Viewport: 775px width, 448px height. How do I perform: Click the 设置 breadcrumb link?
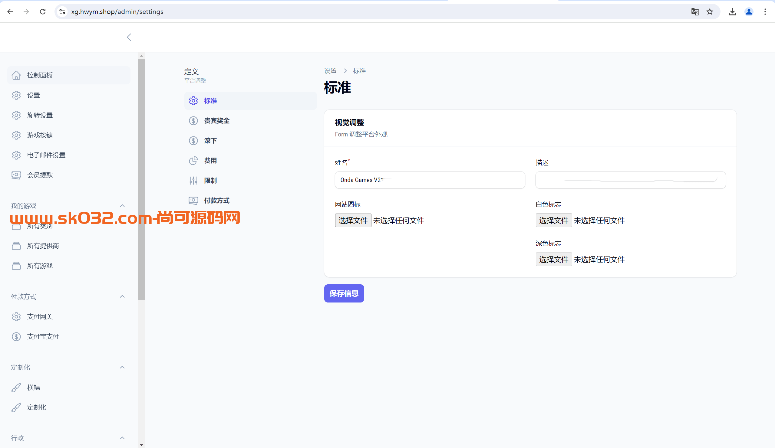(x=330, y=71)
